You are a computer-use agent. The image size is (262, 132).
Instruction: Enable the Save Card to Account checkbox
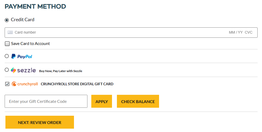(7, 44)
